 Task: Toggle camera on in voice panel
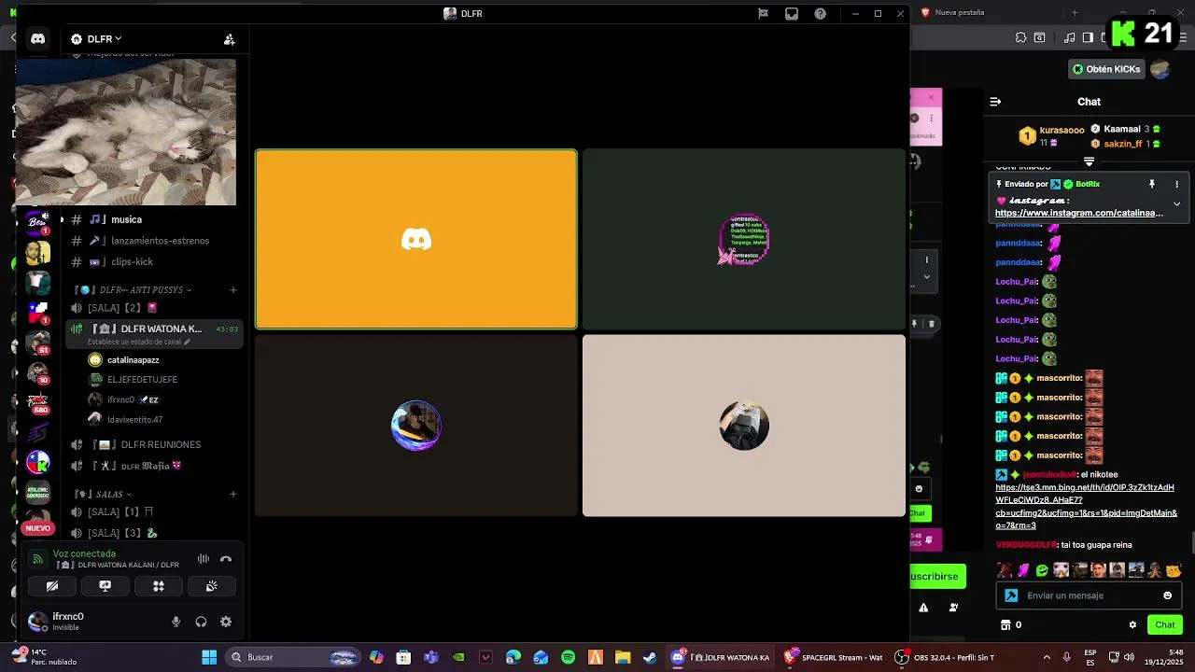point(52,586)
